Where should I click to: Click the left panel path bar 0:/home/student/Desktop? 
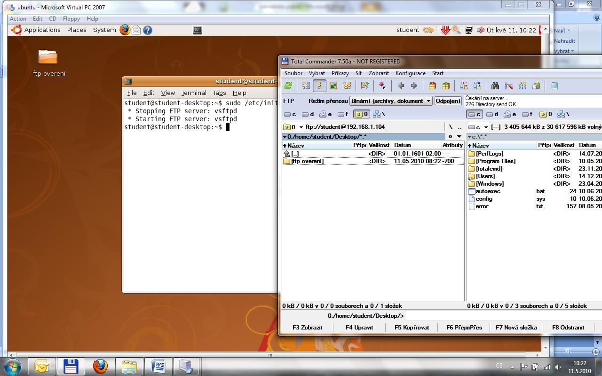[363, 137]
